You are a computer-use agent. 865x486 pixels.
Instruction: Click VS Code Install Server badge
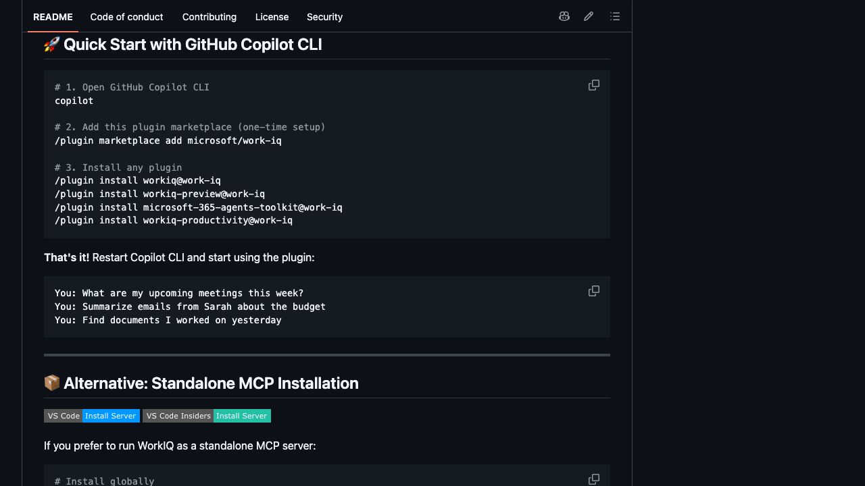92,416
